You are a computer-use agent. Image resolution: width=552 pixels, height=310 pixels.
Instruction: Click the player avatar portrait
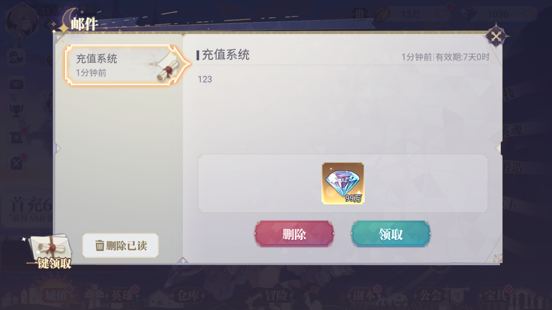21,21
